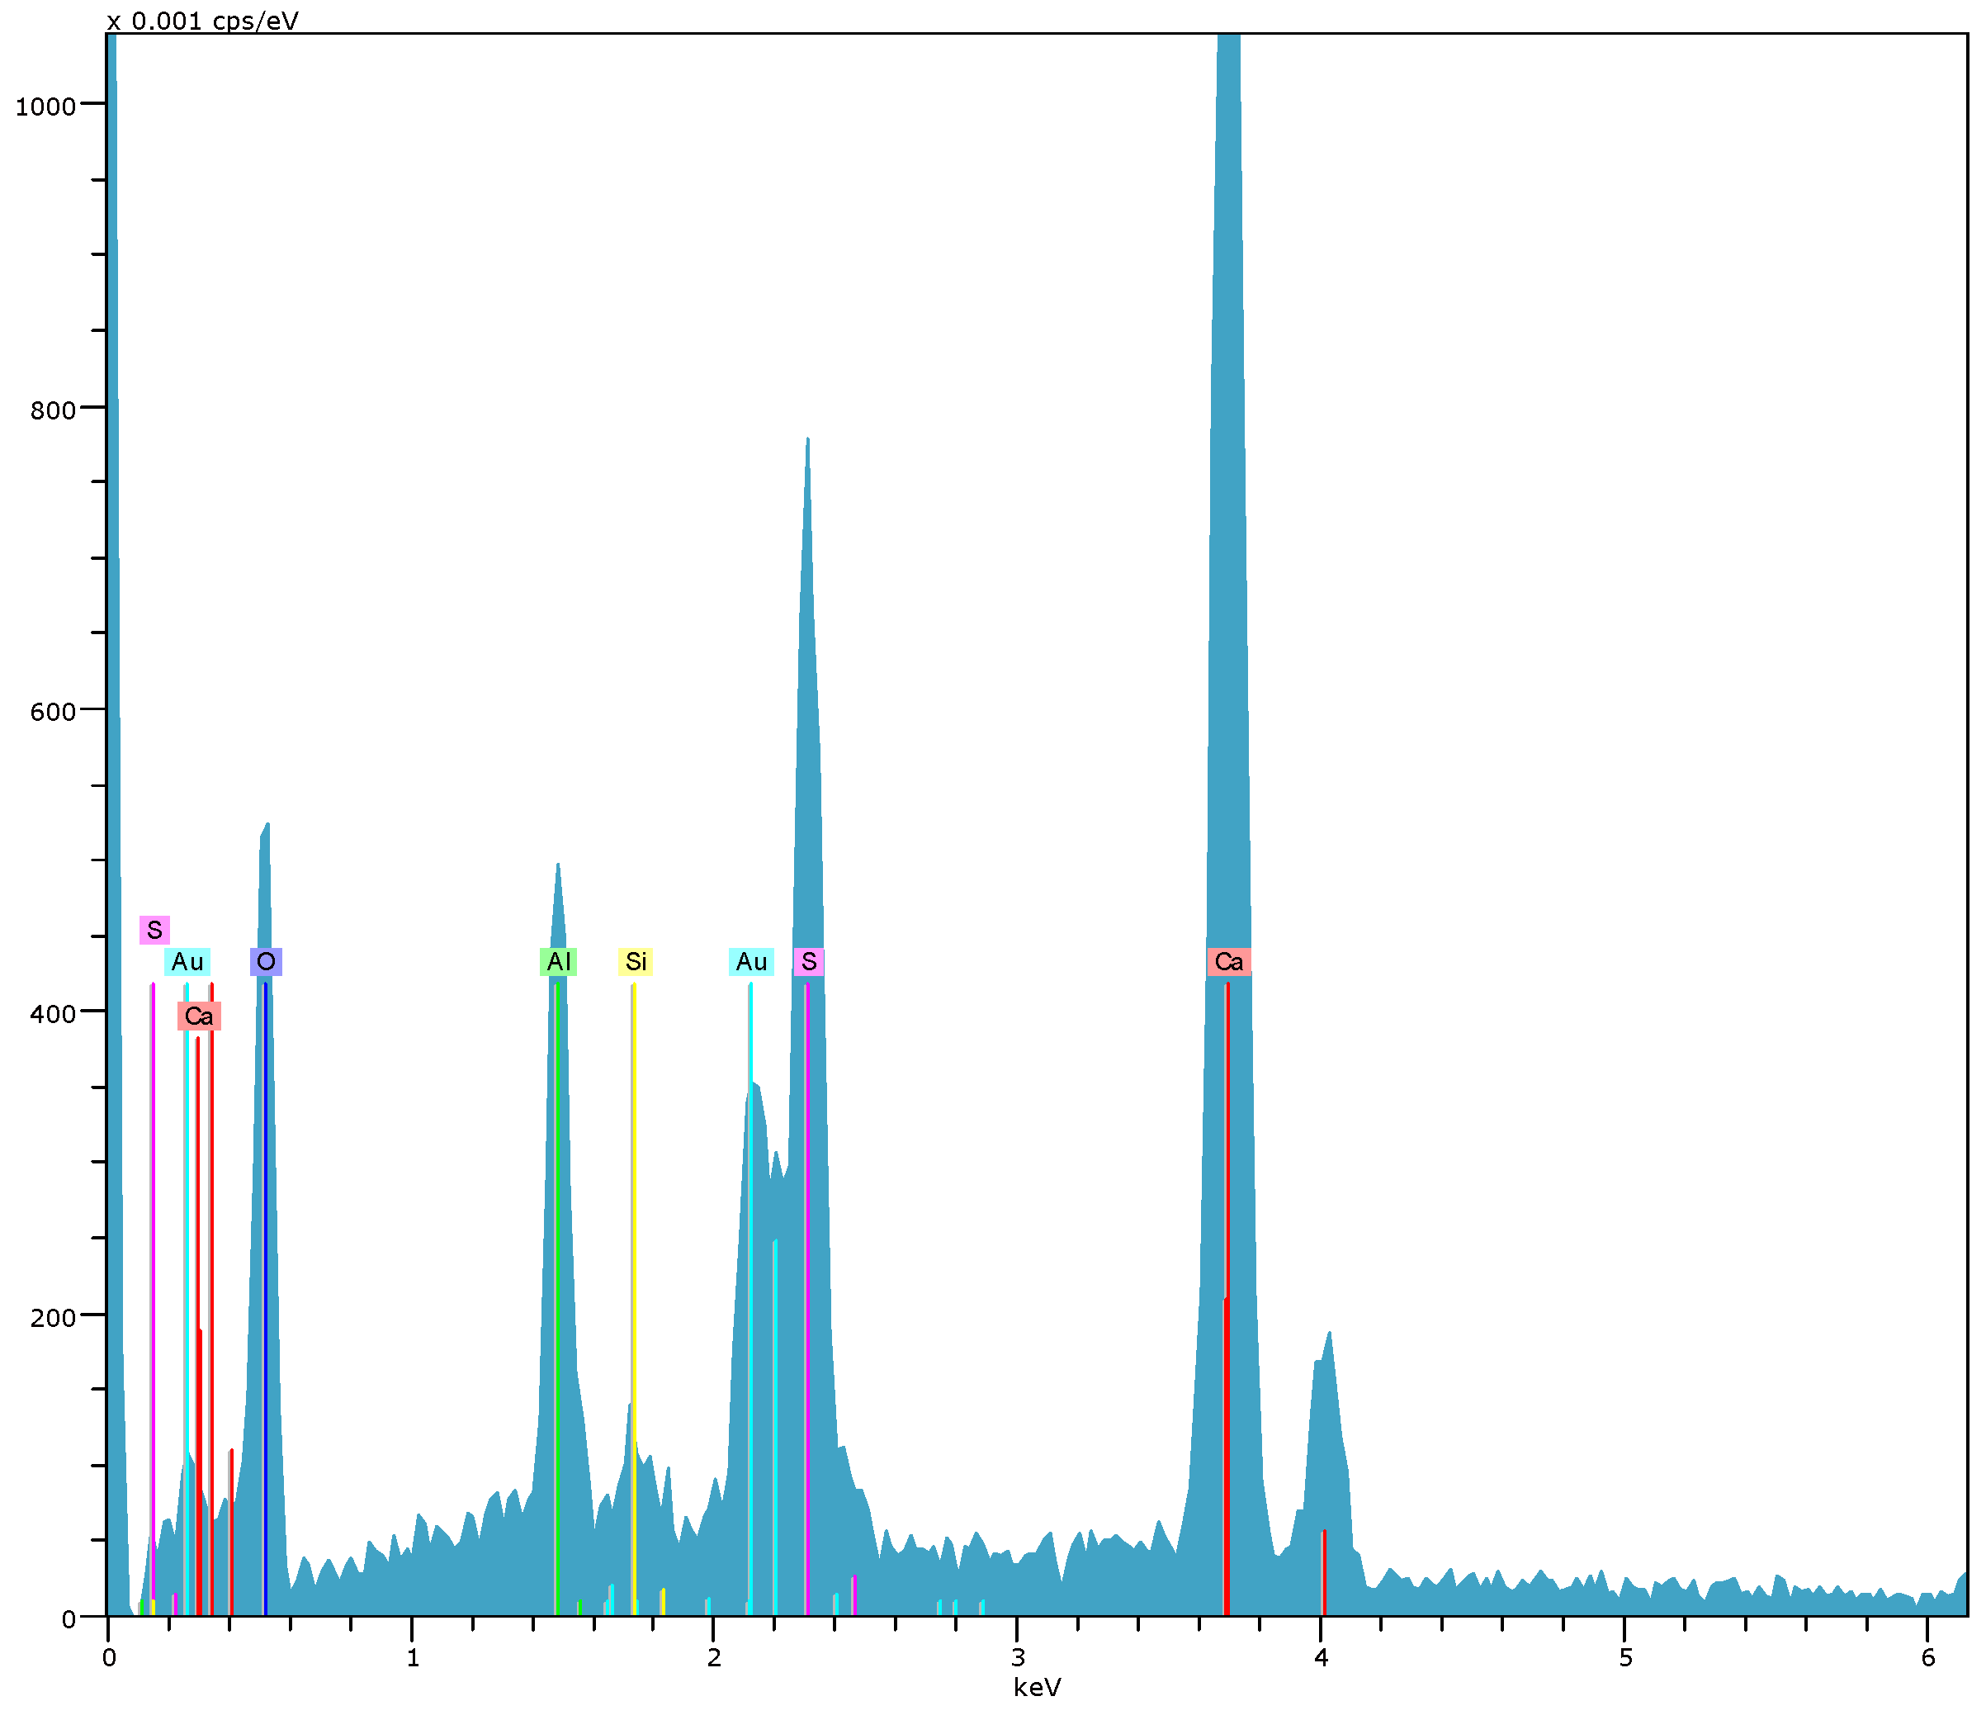1986x1720 pixels.
Task: Click the tip of the sulfur peak near 2.3 keV
Action: [808, 441]
